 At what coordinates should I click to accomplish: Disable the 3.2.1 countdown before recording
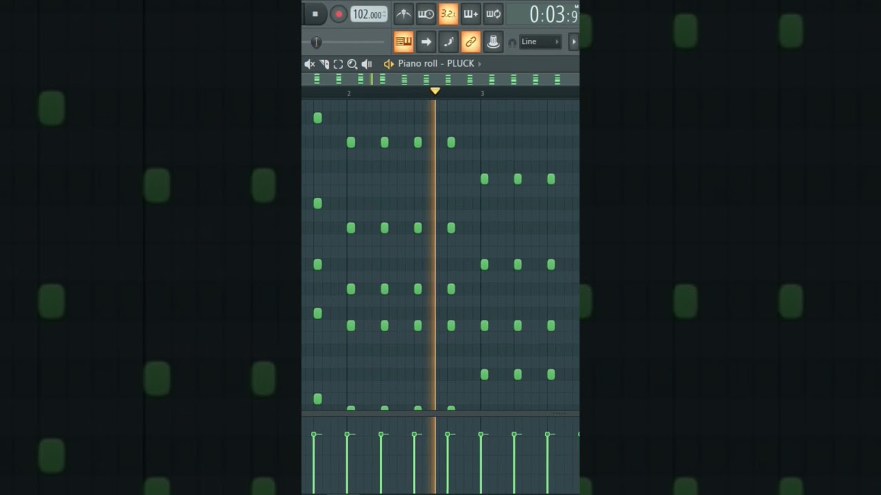(448, 14)
